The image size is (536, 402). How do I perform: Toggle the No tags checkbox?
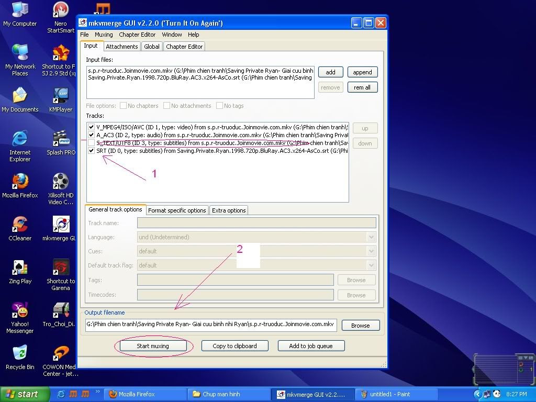pyautogui.click(x=219, y=106)
